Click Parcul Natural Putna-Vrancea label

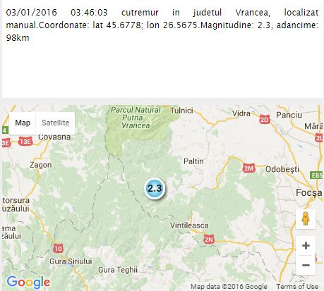[136, 118]
